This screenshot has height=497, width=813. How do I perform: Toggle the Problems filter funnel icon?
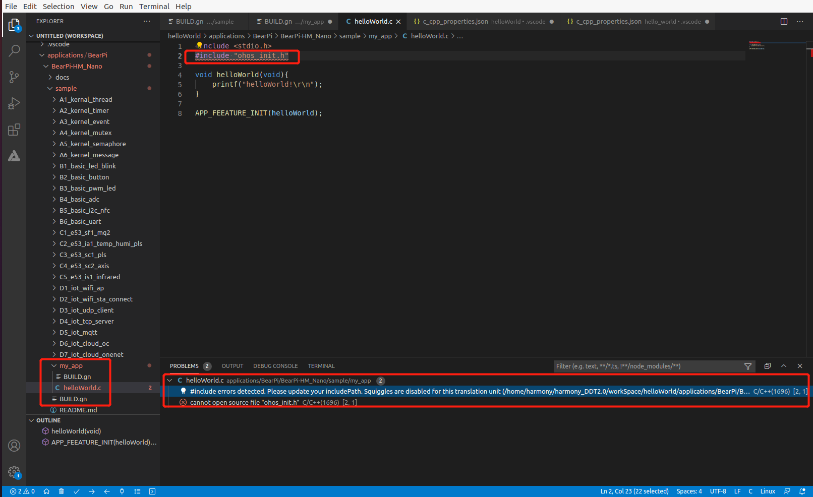748,366
